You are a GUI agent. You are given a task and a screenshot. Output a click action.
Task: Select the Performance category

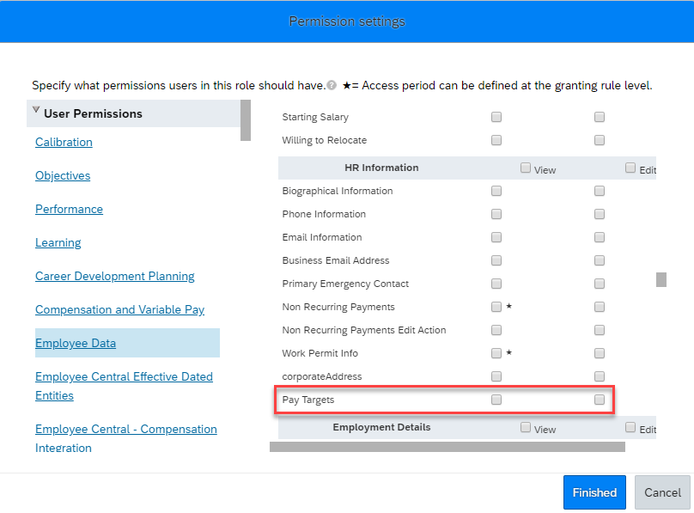coord(69,209)
